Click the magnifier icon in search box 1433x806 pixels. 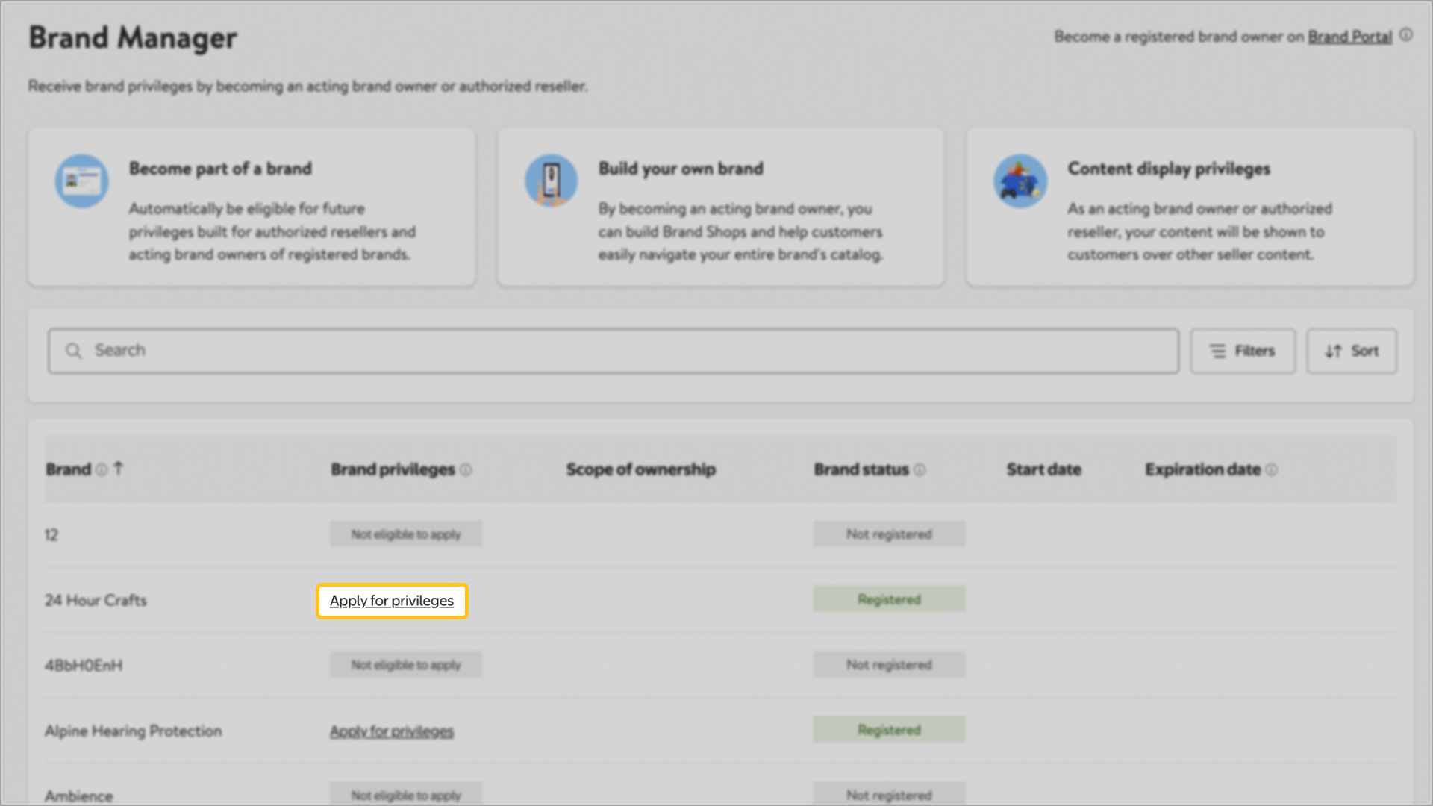click(73, 351)
